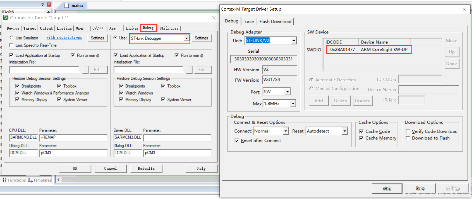Toggle simulator Load Application at Startup
The width and height of the screenshot is (472, 199).
tap(11, 55)
